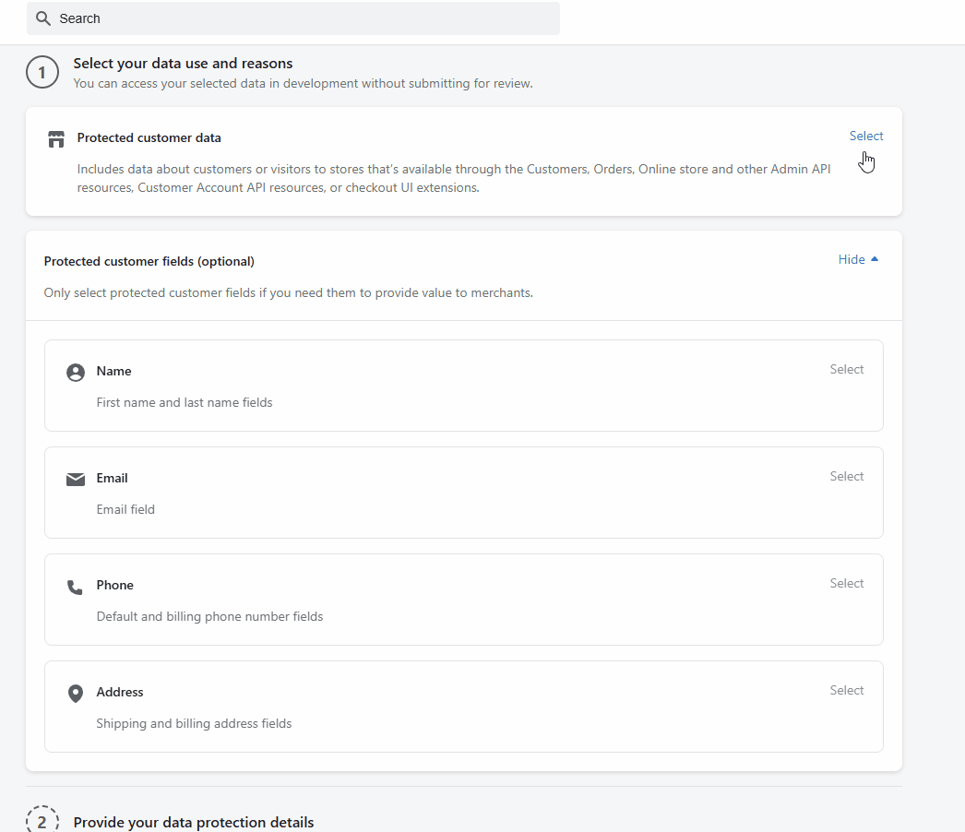Select the Protected customer data option
965x832 pixels.
click(865, 136)
